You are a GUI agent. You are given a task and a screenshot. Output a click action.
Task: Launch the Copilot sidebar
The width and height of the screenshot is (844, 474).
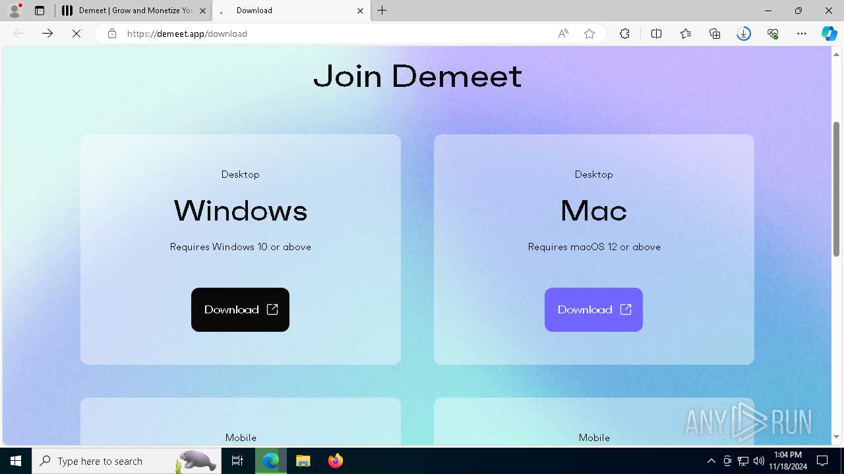[829, 34]
